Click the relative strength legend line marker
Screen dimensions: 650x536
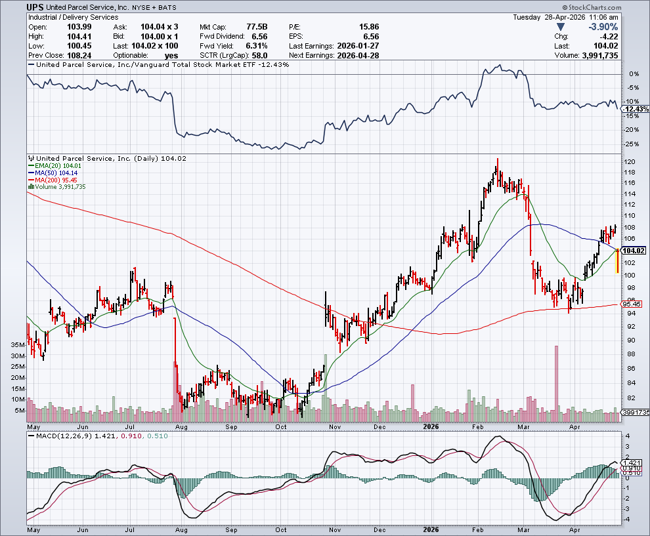[x=31, y=65]
